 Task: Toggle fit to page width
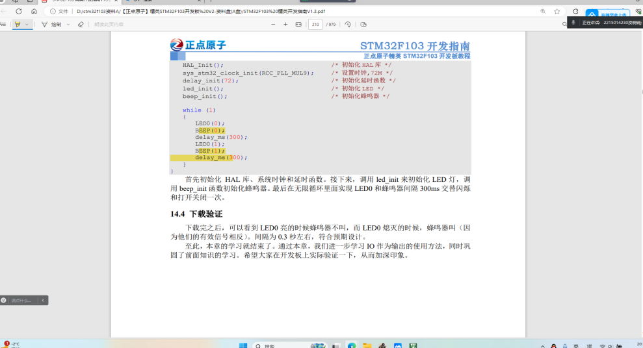click(298, 24)
